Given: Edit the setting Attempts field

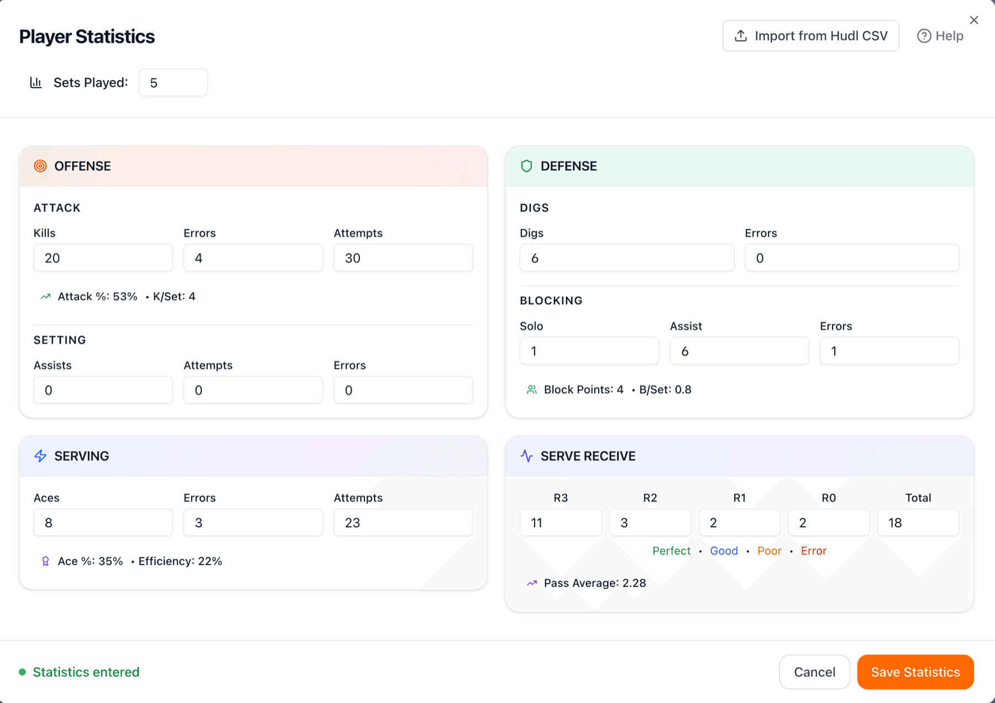Looking at the screenshot, I should [x=253, y=390].
